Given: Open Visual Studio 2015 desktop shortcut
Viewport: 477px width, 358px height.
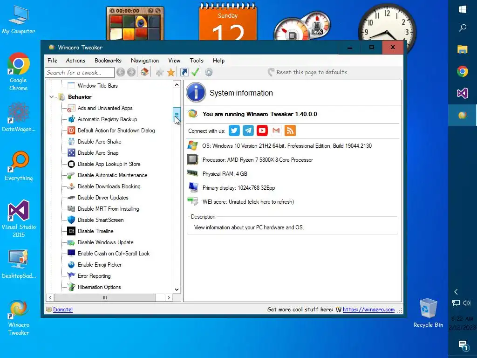Looking at the screenshot, I should tap(19, 219).
